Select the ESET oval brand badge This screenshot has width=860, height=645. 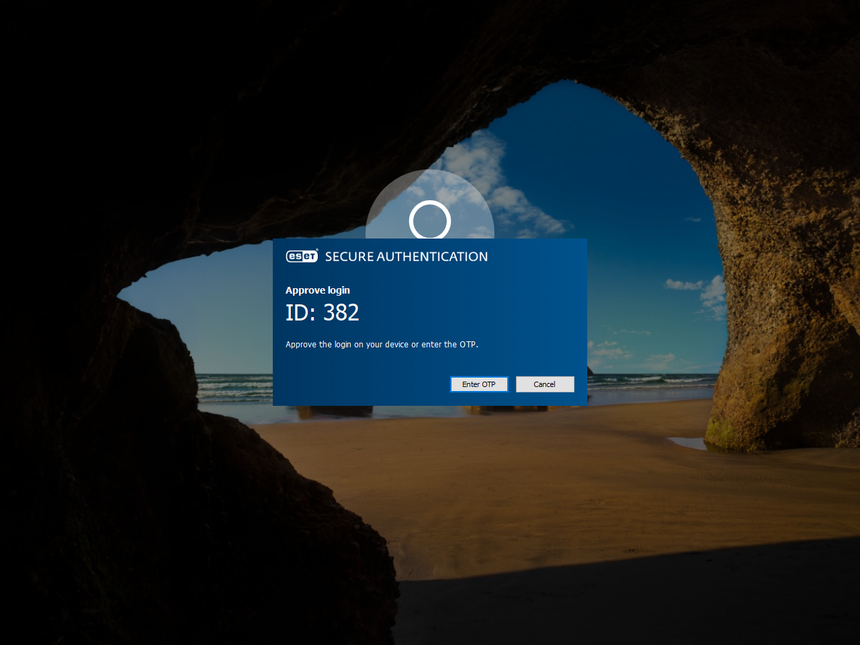pos(302,256)
